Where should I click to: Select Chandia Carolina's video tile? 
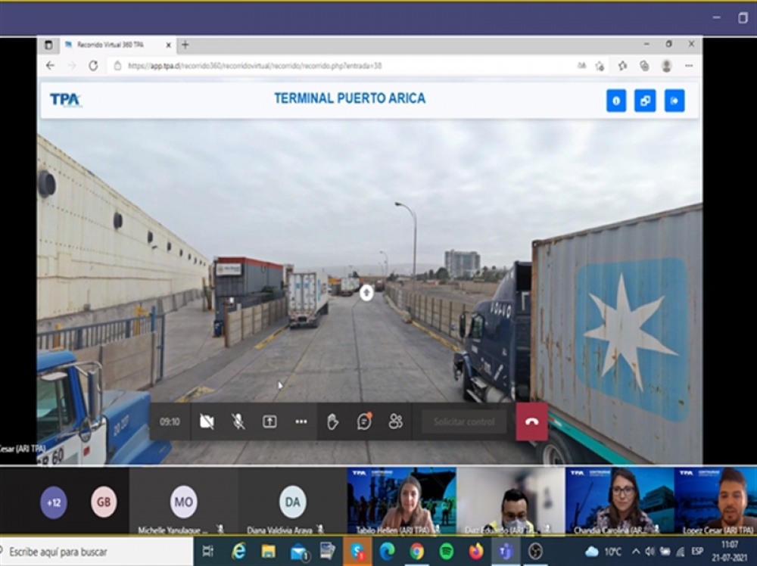[620, 501]
